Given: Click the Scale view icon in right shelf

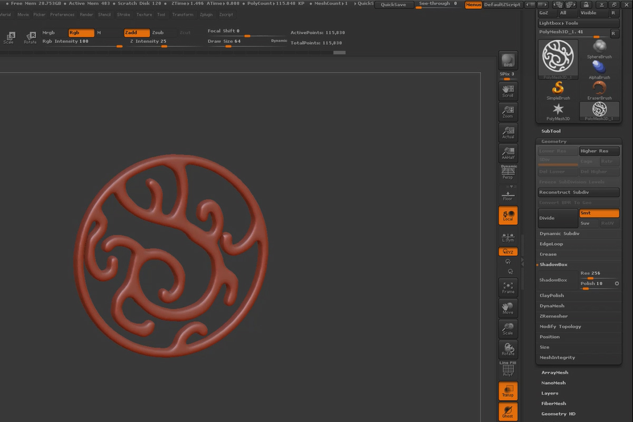Looking at the screenshot, I should 508,328.
